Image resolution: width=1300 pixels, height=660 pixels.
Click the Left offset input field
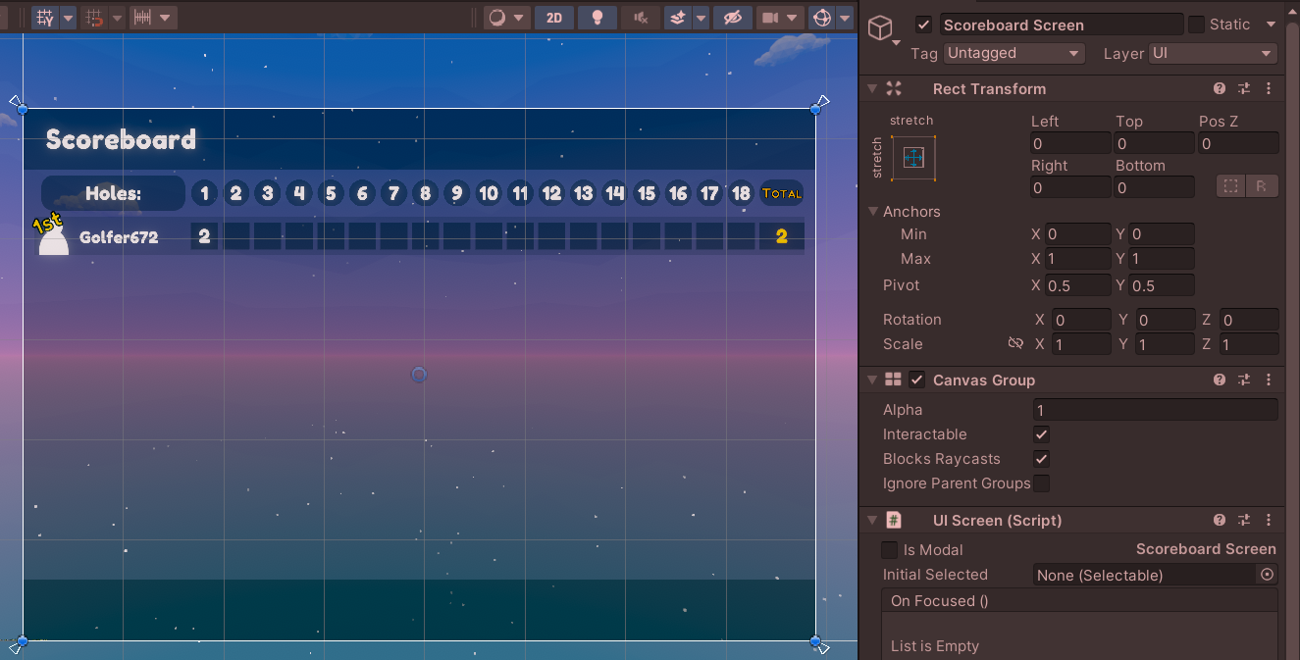1070,143
